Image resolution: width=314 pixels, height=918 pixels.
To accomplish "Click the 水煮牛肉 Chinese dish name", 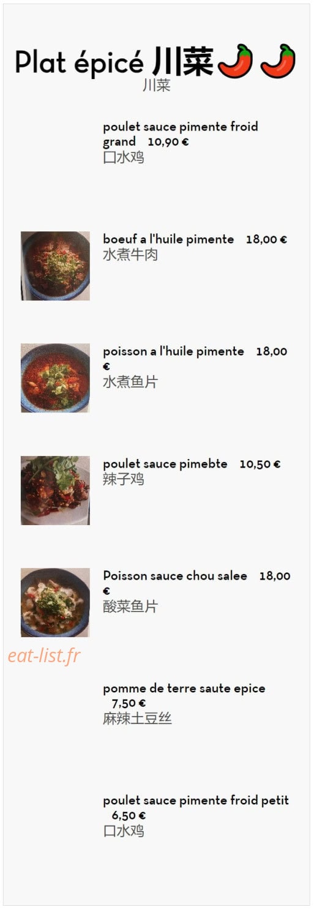I will pyautogui.click(x=130, y=255).
